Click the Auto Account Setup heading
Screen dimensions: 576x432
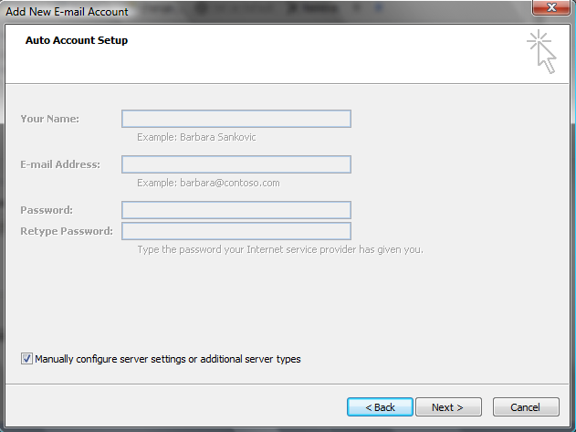[77, 40]
